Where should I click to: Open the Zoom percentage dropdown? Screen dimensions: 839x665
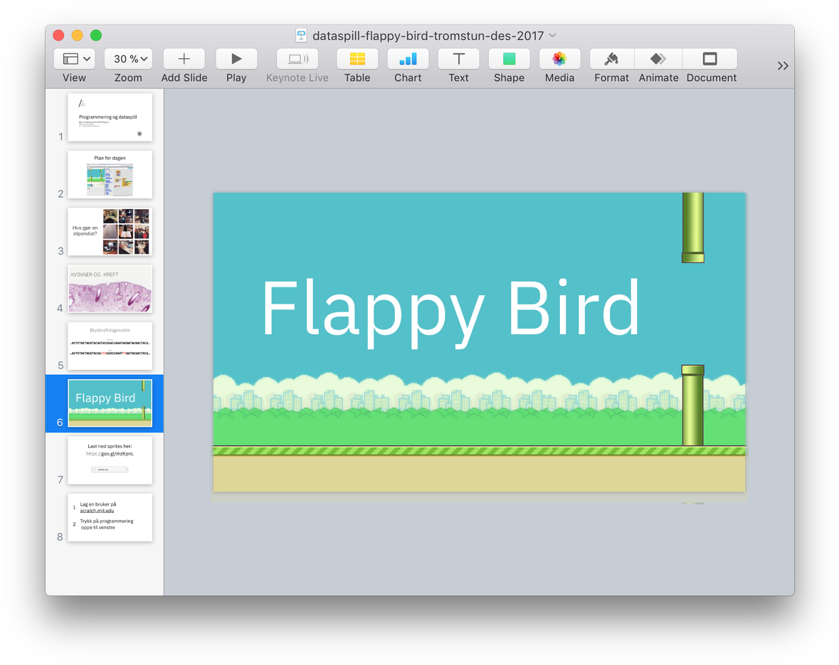[128, 59]
